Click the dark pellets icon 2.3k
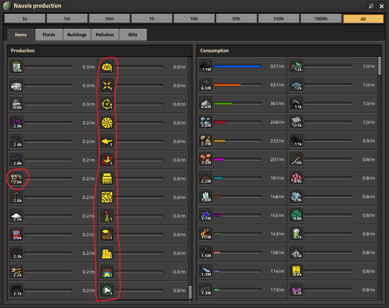Screen dimensions: 389x308 tap(17, 253)
